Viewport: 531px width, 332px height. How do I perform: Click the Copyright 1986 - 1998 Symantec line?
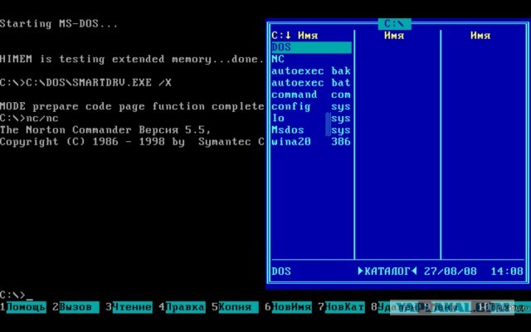pyautogui.click(x=132, y=142)
